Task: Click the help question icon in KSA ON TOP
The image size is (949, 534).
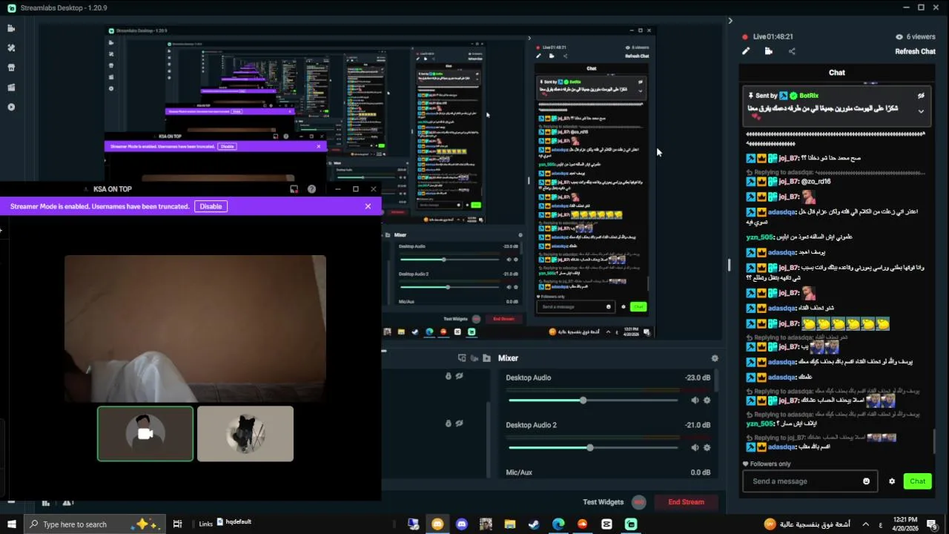Action: (311, 189)
